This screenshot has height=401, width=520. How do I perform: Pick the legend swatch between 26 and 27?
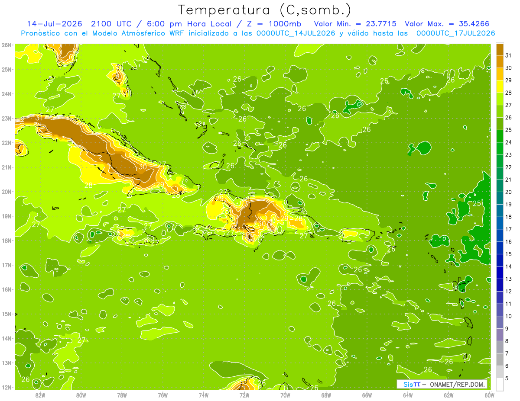[500, 111]
